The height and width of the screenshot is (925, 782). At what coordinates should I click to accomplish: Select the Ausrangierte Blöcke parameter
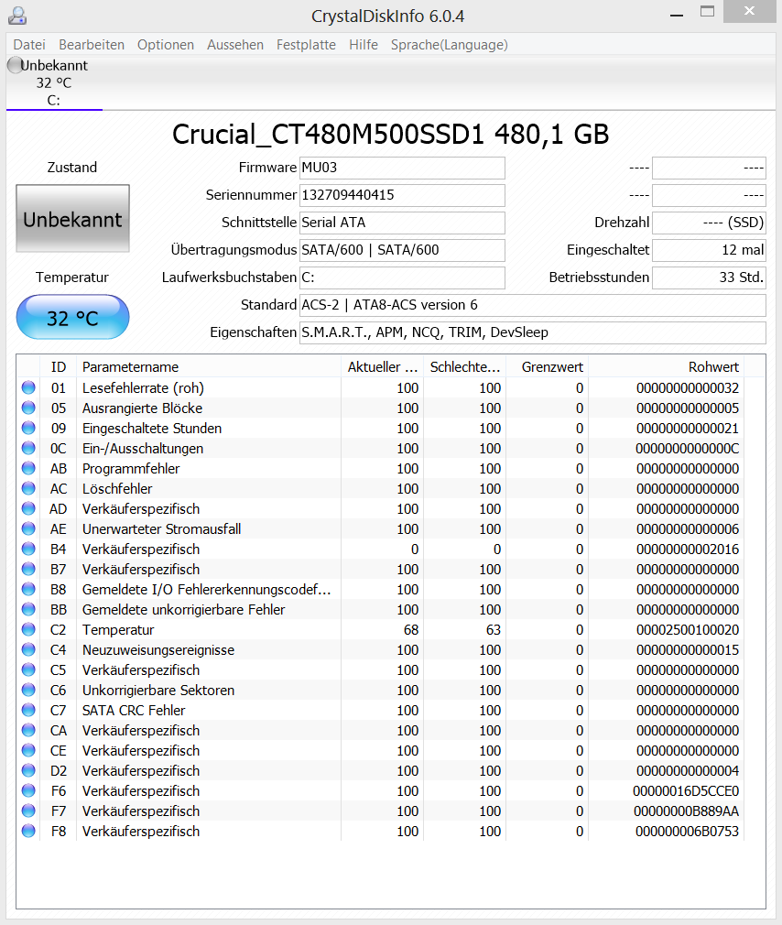[x=142, y=408]
